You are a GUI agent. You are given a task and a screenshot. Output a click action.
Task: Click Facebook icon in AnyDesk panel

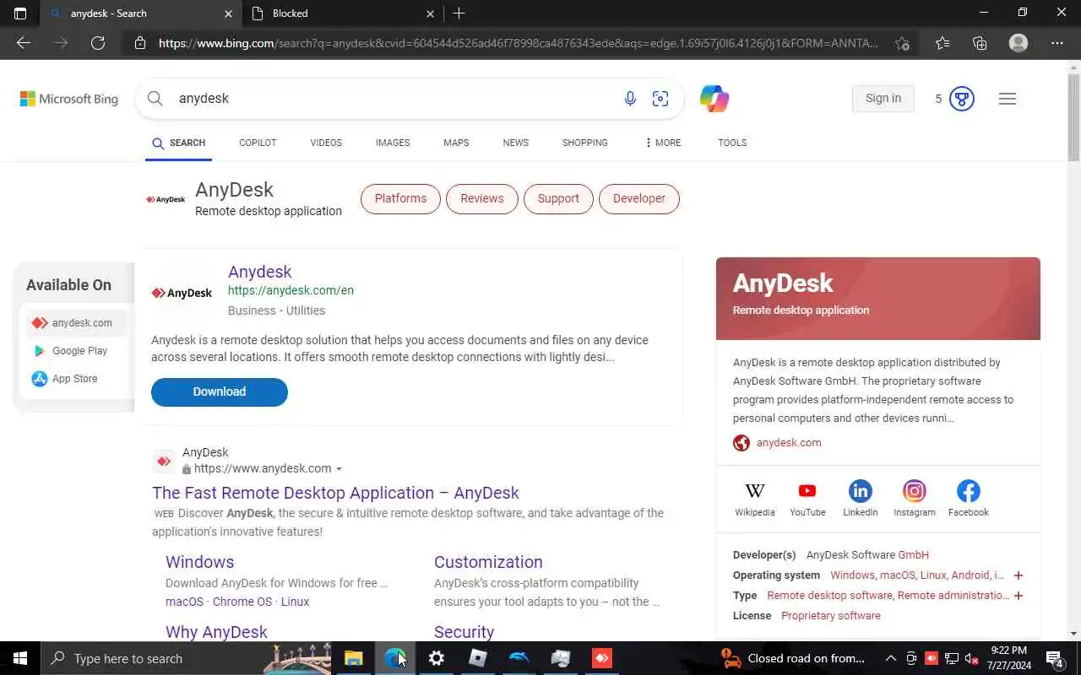click(968, 491)
